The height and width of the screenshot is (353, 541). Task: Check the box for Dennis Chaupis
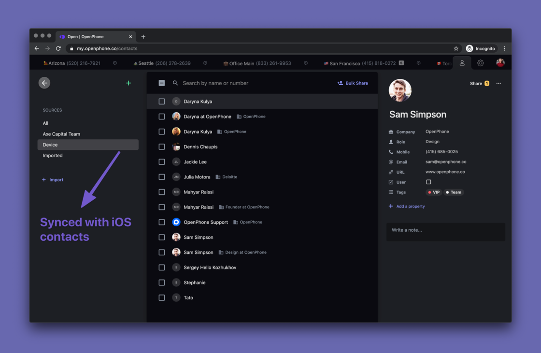click(x=161, y=147)
